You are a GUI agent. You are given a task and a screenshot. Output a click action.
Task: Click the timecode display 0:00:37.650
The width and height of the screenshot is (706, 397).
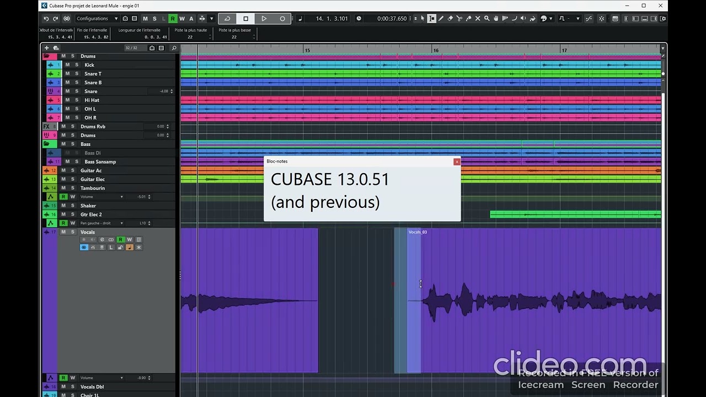coord(392,18)
